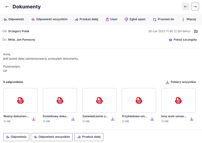Flag this email from Grzegorz Polak
Image resolution: width=202 pixels, height=143 pixels.
tap(196, 31)
